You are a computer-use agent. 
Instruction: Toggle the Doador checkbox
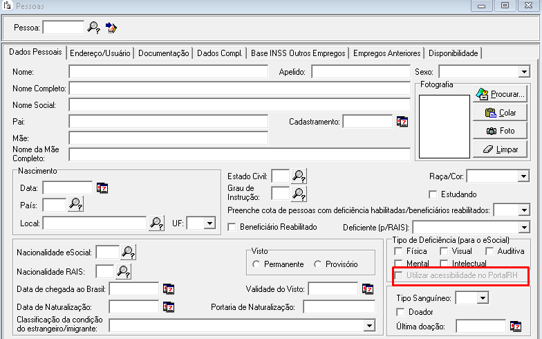pyautogui.click(x=400, y=312)
